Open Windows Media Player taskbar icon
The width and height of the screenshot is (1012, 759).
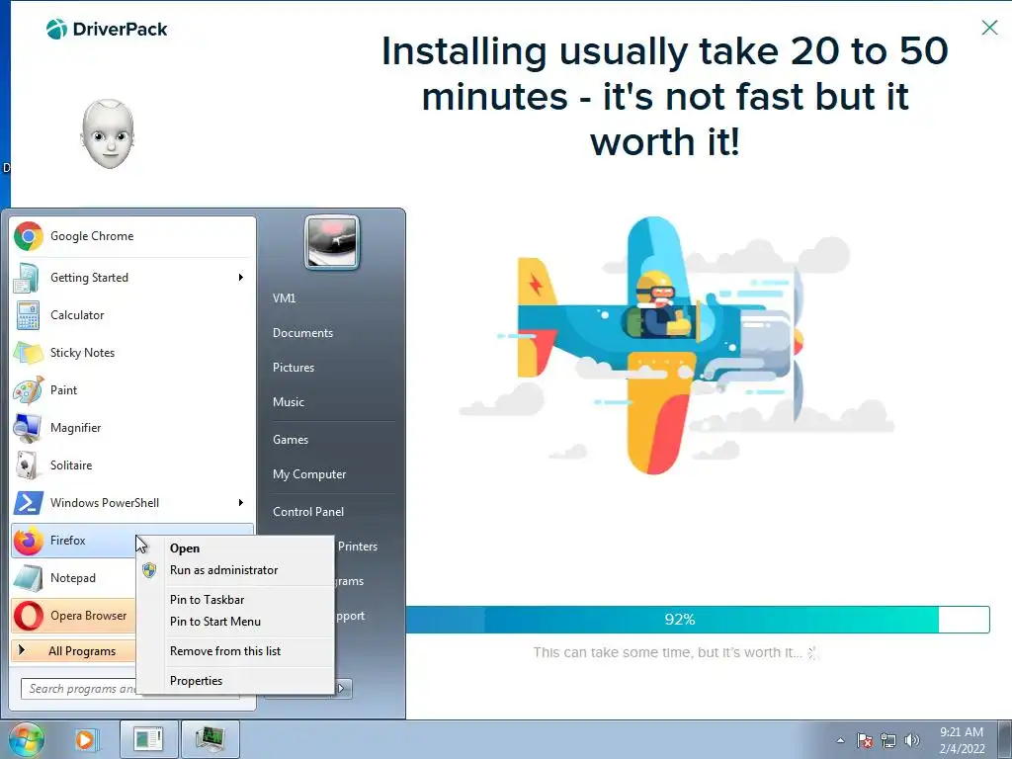point(85,739)
